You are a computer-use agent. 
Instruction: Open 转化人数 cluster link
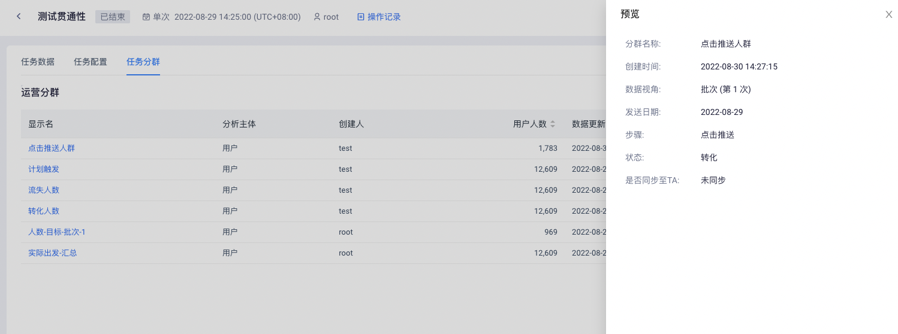(44, 211)
